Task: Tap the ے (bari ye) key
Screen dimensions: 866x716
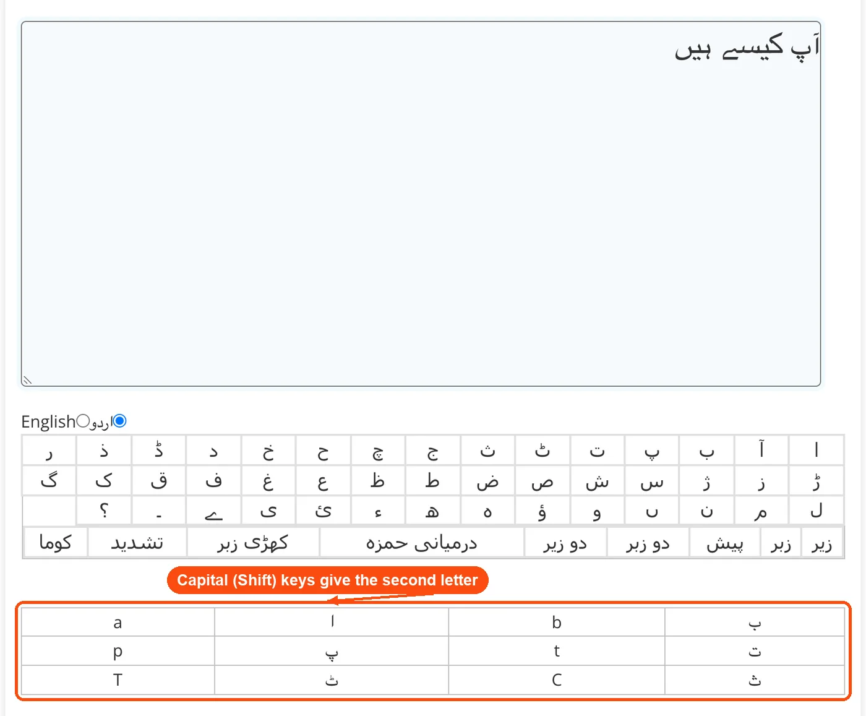Action: pos(213,511)
